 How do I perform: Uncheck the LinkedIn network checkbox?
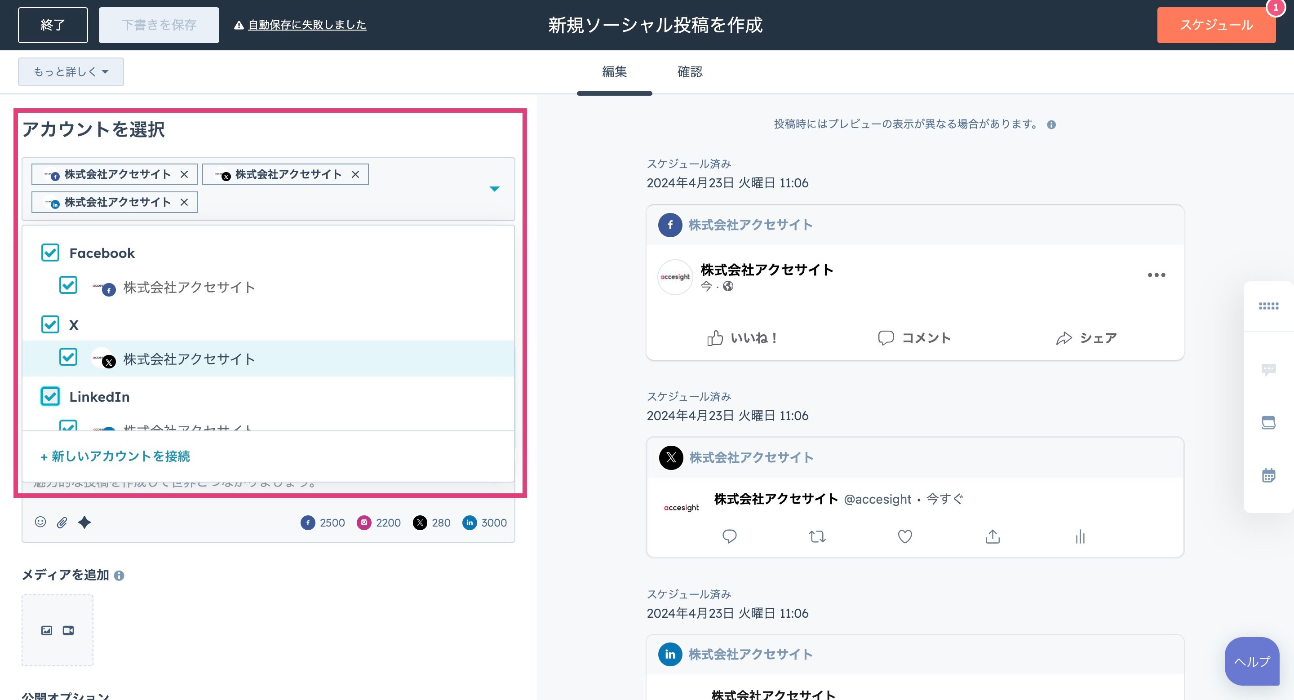pyautogui.click(x=50, y=396)
